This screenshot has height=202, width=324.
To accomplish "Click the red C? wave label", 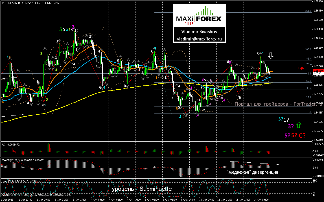I will [x=302, y=136].
